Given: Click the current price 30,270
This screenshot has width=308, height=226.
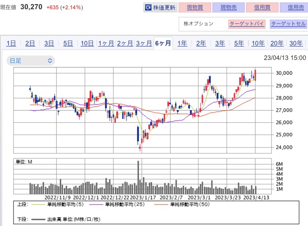Looking at the screenshot, I should click(x=31, y=7).
